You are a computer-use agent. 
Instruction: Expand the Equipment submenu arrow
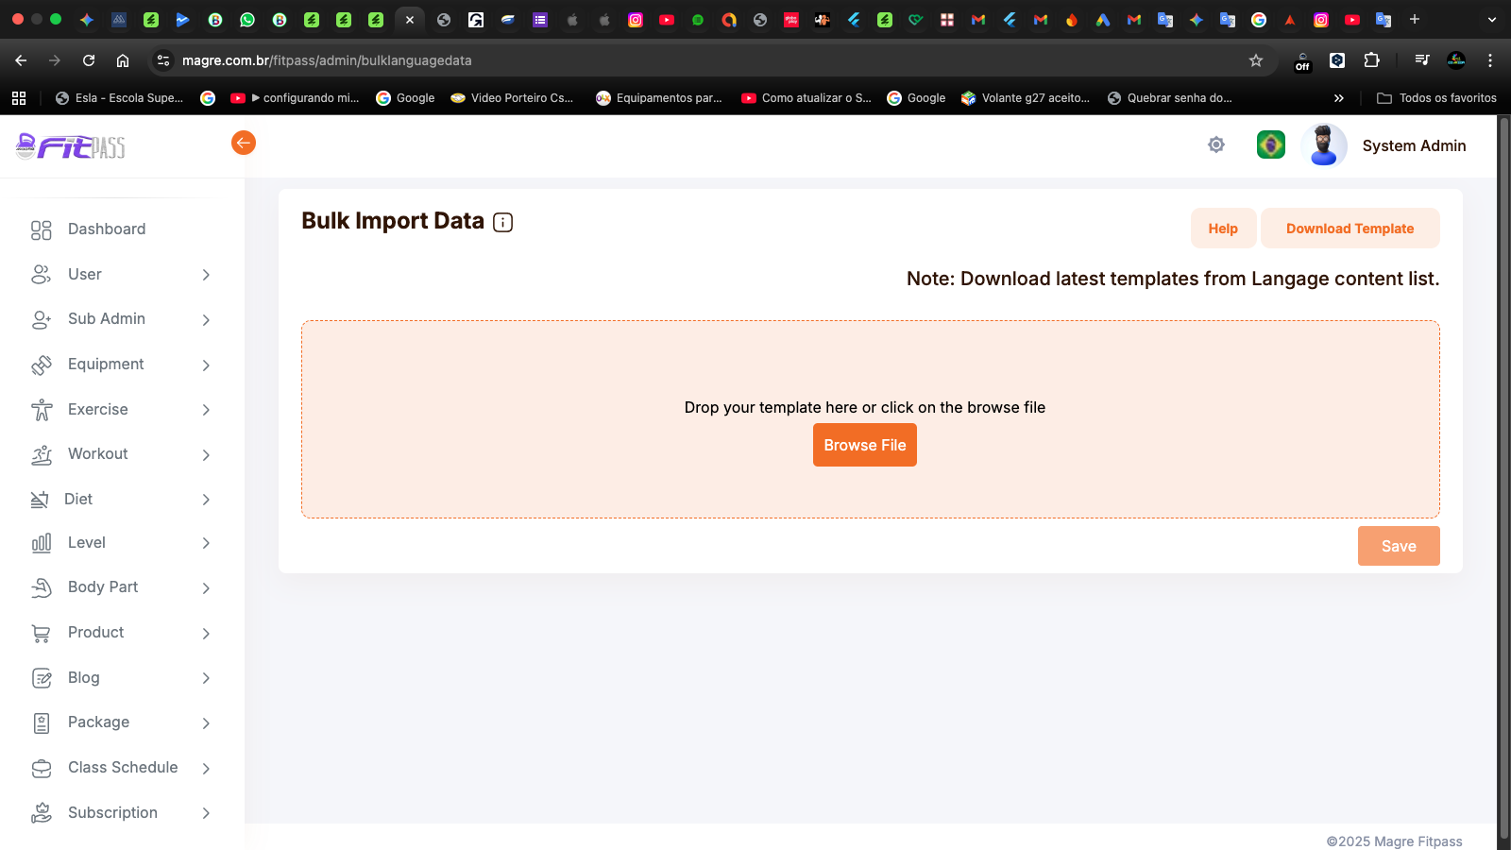pyautogui.click(x=206, y=365)
